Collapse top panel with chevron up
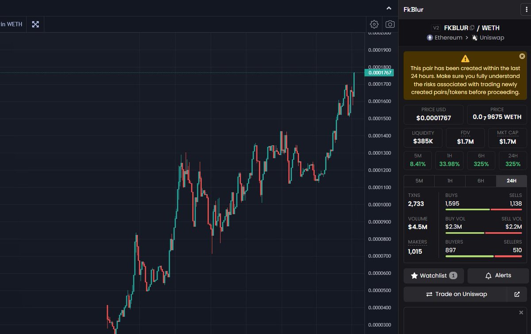The width and height of the screenshot is (531, 334). [389, 8]
